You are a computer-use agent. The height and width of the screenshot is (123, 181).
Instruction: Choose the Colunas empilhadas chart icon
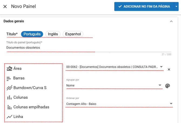tap(9, 107)
